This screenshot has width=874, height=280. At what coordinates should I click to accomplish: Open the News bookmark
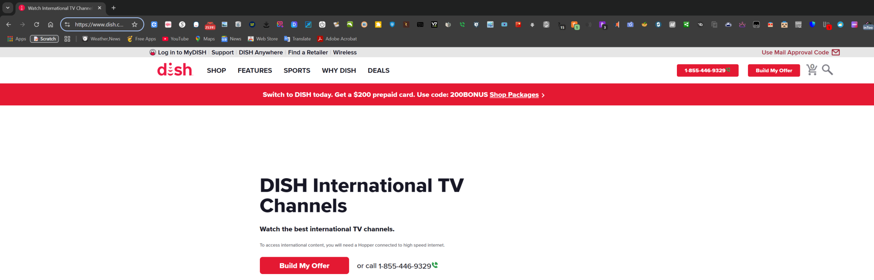[231, 39]
